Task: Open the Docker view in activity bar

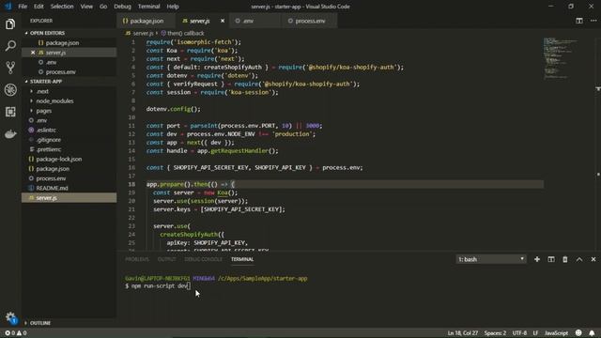Action: click(x=10, y=134)
